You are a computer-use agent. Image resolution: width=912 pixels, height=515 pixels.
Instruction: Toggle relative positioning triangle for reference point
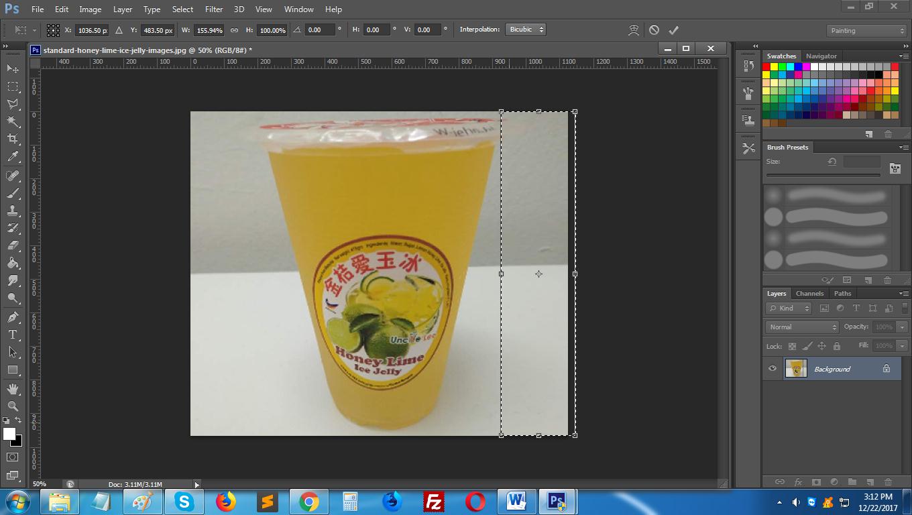(x=119, y=30)
